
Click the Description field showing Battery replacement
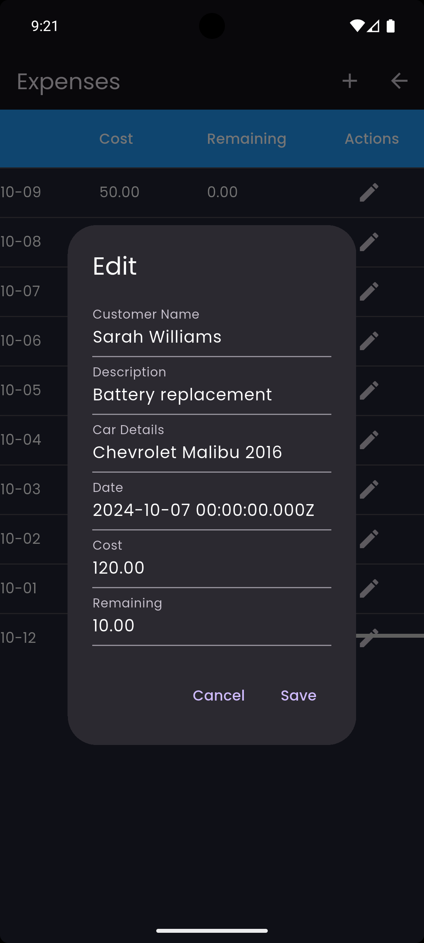tap(212, 394)
